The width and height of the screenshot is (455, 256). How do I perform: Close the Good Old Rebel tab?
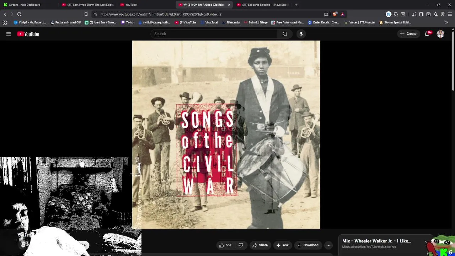pos(229,5)
